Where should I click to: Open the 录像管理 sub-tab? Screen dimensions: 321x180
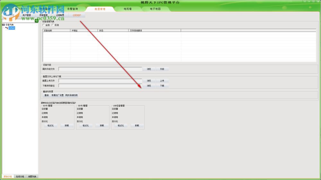(43, 15)
